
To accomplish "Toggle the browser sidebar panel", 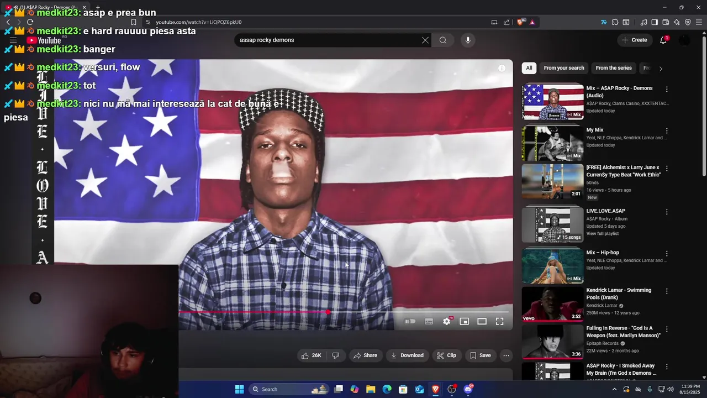I will 655,22.
